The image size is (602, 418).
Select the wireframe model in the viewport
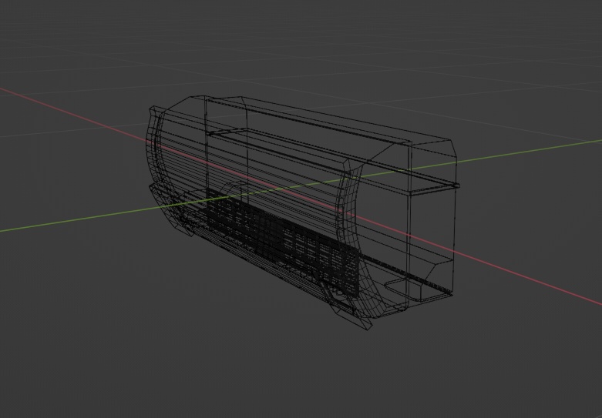click(302, 212)
